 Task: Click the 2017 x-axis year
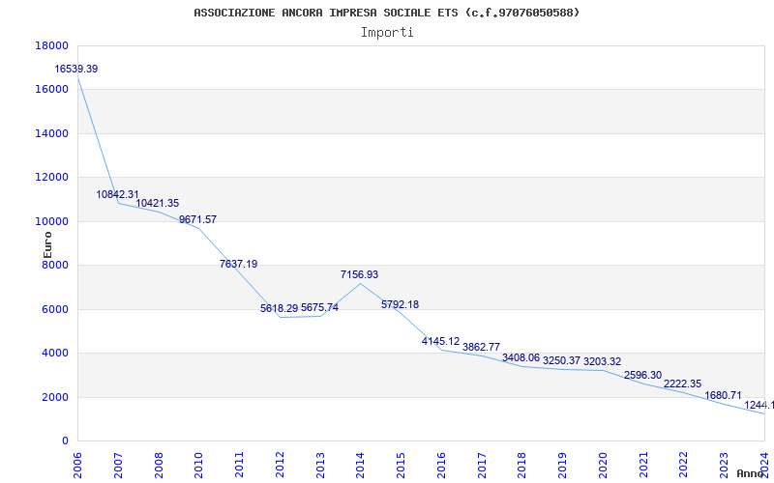[481, 465]
